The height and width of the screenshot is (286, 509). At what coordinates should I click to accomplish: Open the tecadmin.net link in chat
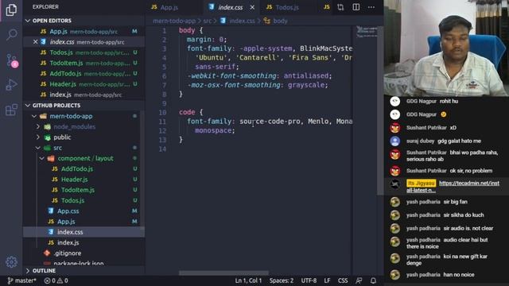coord(453,187)
